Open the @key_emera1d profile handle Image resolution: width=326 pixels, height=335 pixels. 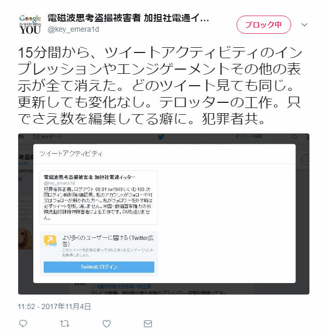pyautogui.click(x=73, y=29)
